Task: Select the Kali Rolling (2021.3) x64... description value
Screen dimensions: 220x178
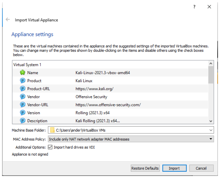Action: coord(98,121)
